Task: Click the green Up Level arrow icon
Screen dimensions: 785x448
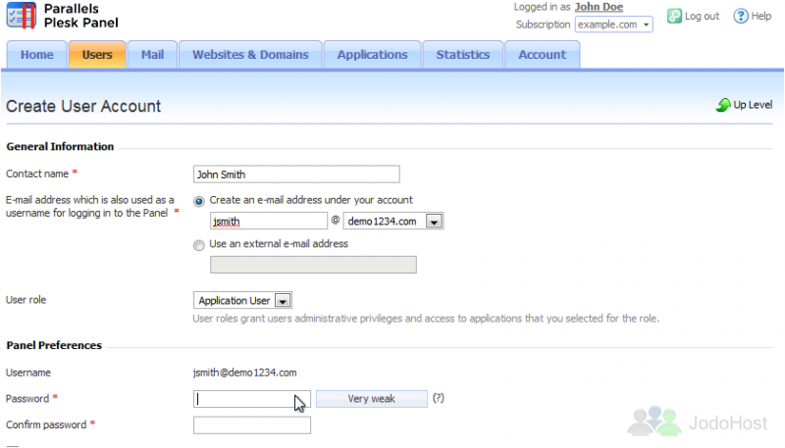Action: click(x=723, y=105)
